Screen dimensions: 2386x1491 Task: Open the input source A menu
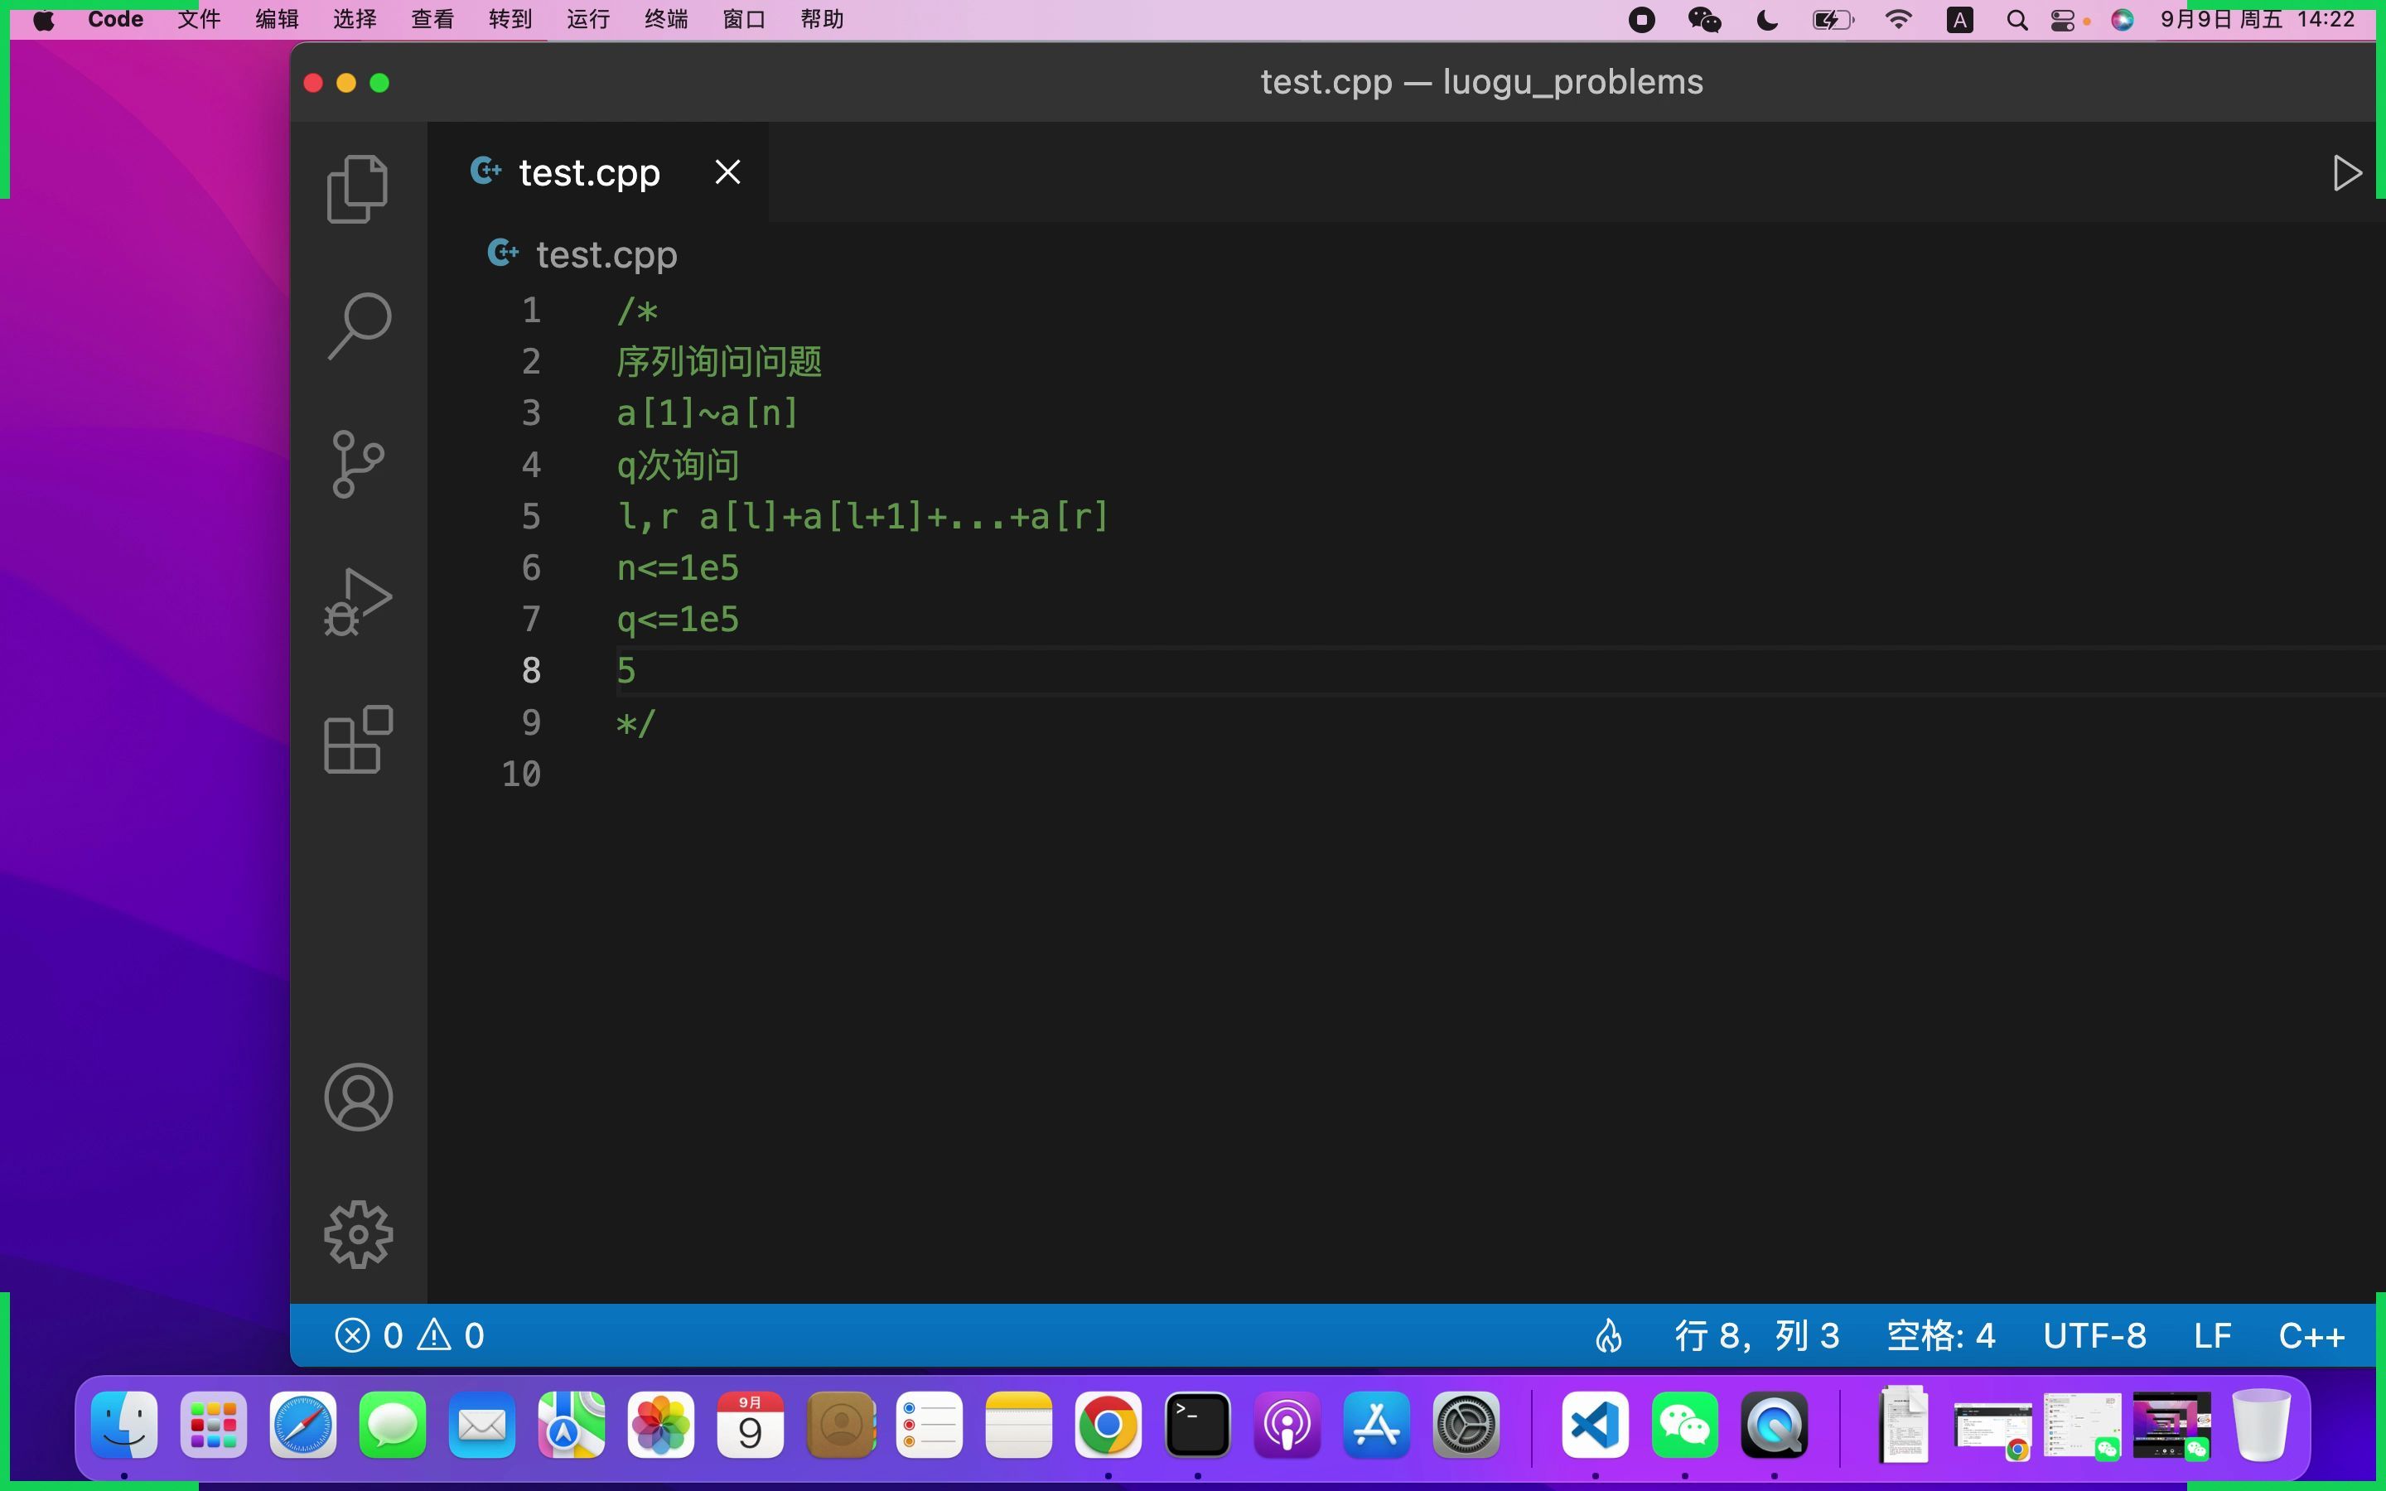pyautogui.click(x=1959, y=20)
